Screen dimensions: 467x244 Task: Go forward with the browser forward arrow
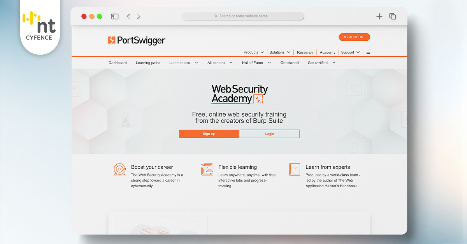click(139, 16)
